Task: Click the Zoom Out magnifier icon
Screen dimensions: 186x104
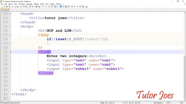Action: click(x=45, y=7)
